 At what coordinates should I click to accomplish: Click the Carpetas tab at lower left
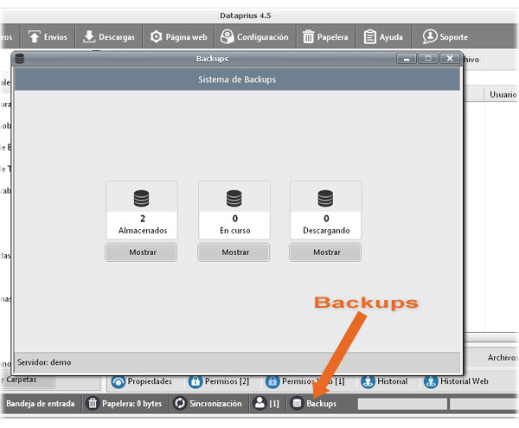(x=27, y=380)
